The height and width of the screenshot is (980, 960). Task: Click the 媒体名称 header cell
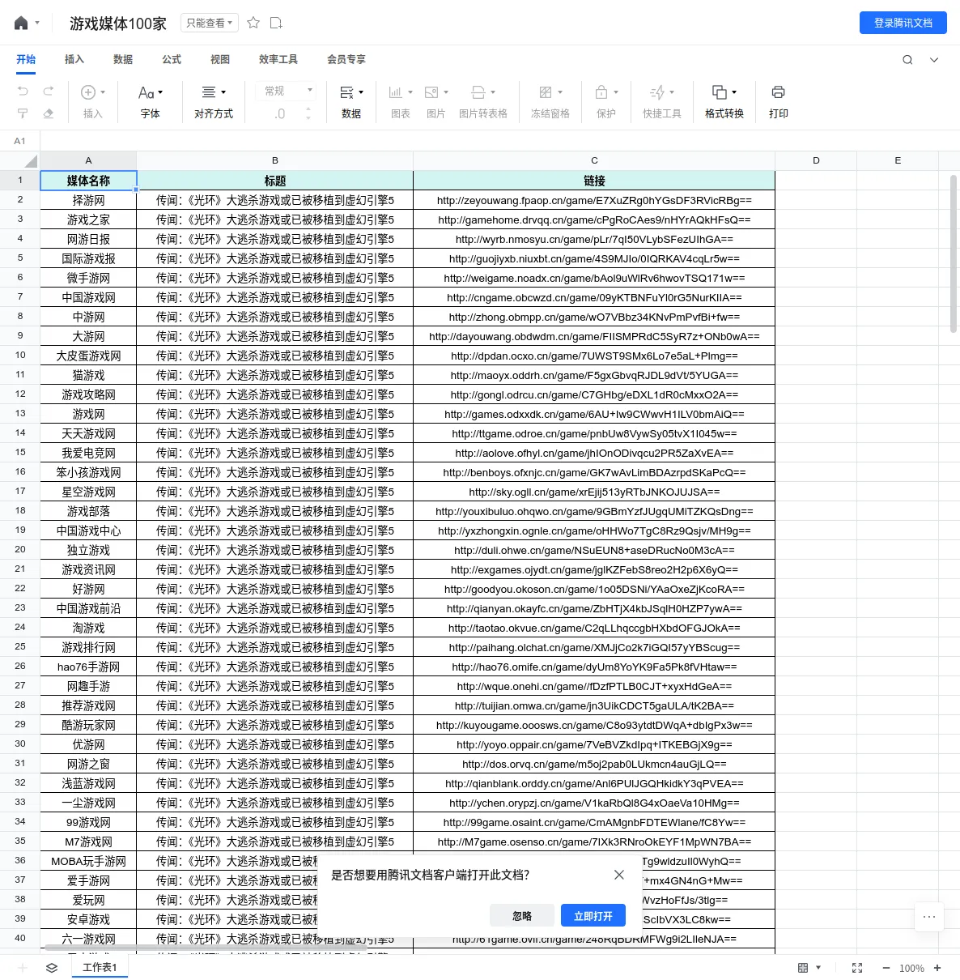pos(88,181)
